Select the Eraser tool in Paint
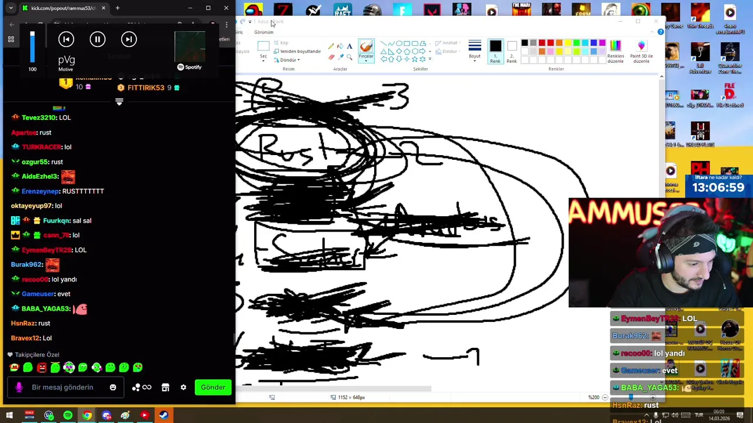 331,56
